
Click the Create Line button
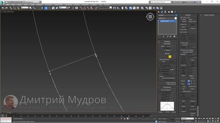click(183, 24)
